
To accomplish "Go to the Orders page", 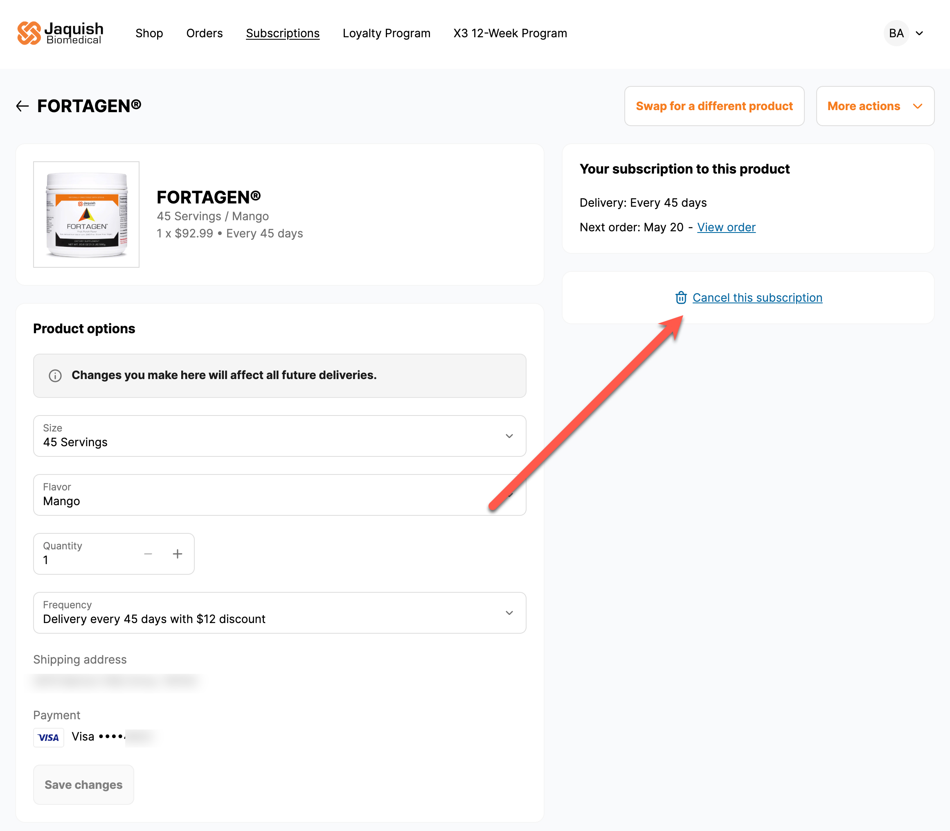I will point(205,34).
